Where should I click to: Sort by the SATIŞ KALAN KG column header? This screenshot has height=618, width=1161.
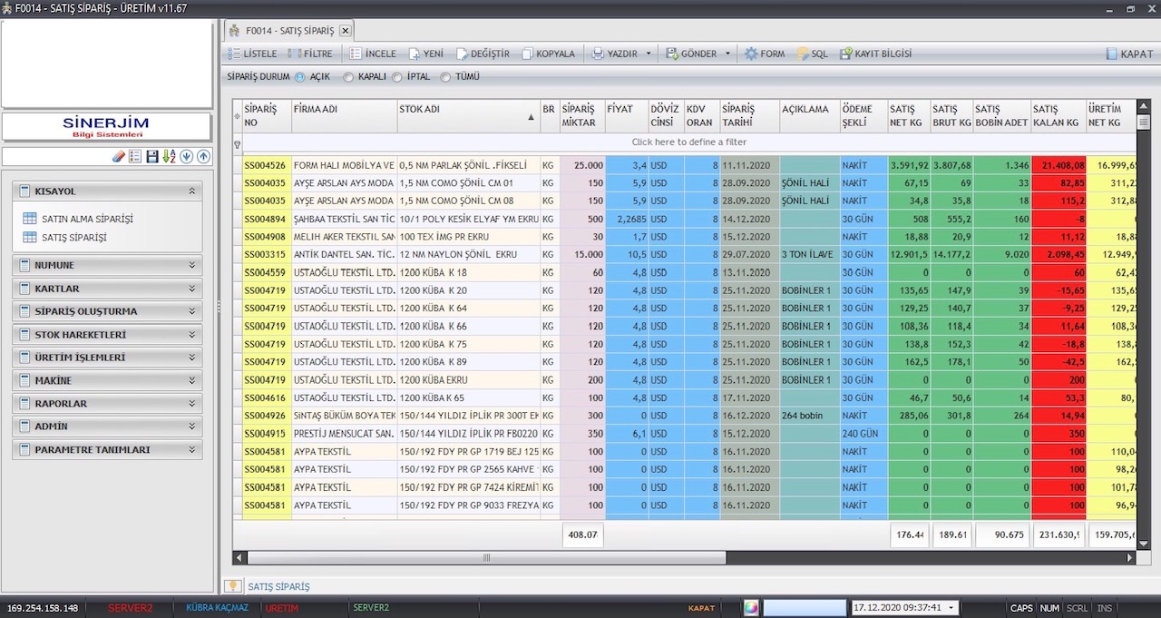pos(1058,116)
